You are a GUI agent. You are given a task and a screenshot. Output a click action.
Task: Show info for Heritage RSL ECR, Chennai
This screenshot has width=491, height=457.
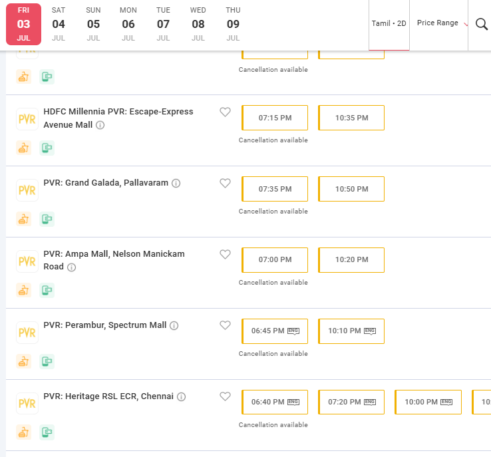click(x=182, y=397)
